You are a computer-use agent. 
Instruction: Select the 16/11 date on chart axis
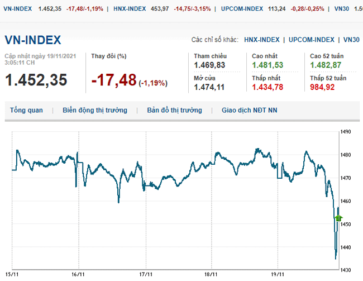pyautogui.click(x=79, y=274)
